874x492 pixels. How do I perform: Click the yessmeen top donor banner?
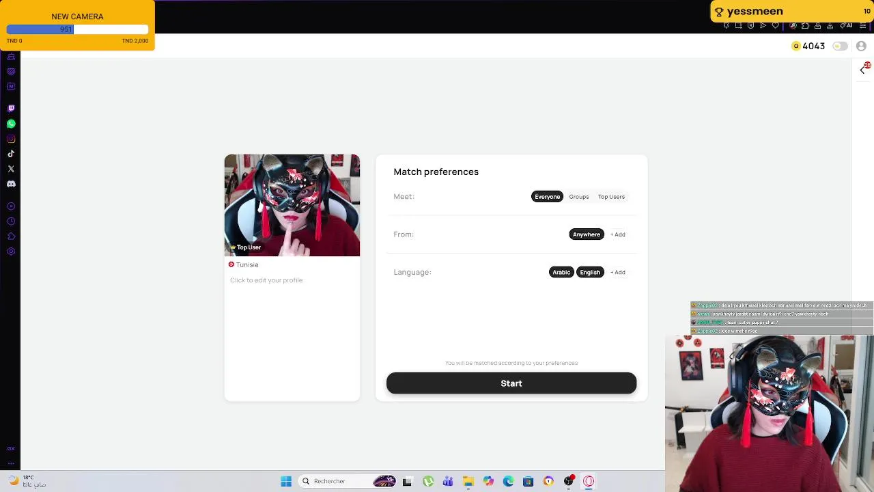pos(791,11)
